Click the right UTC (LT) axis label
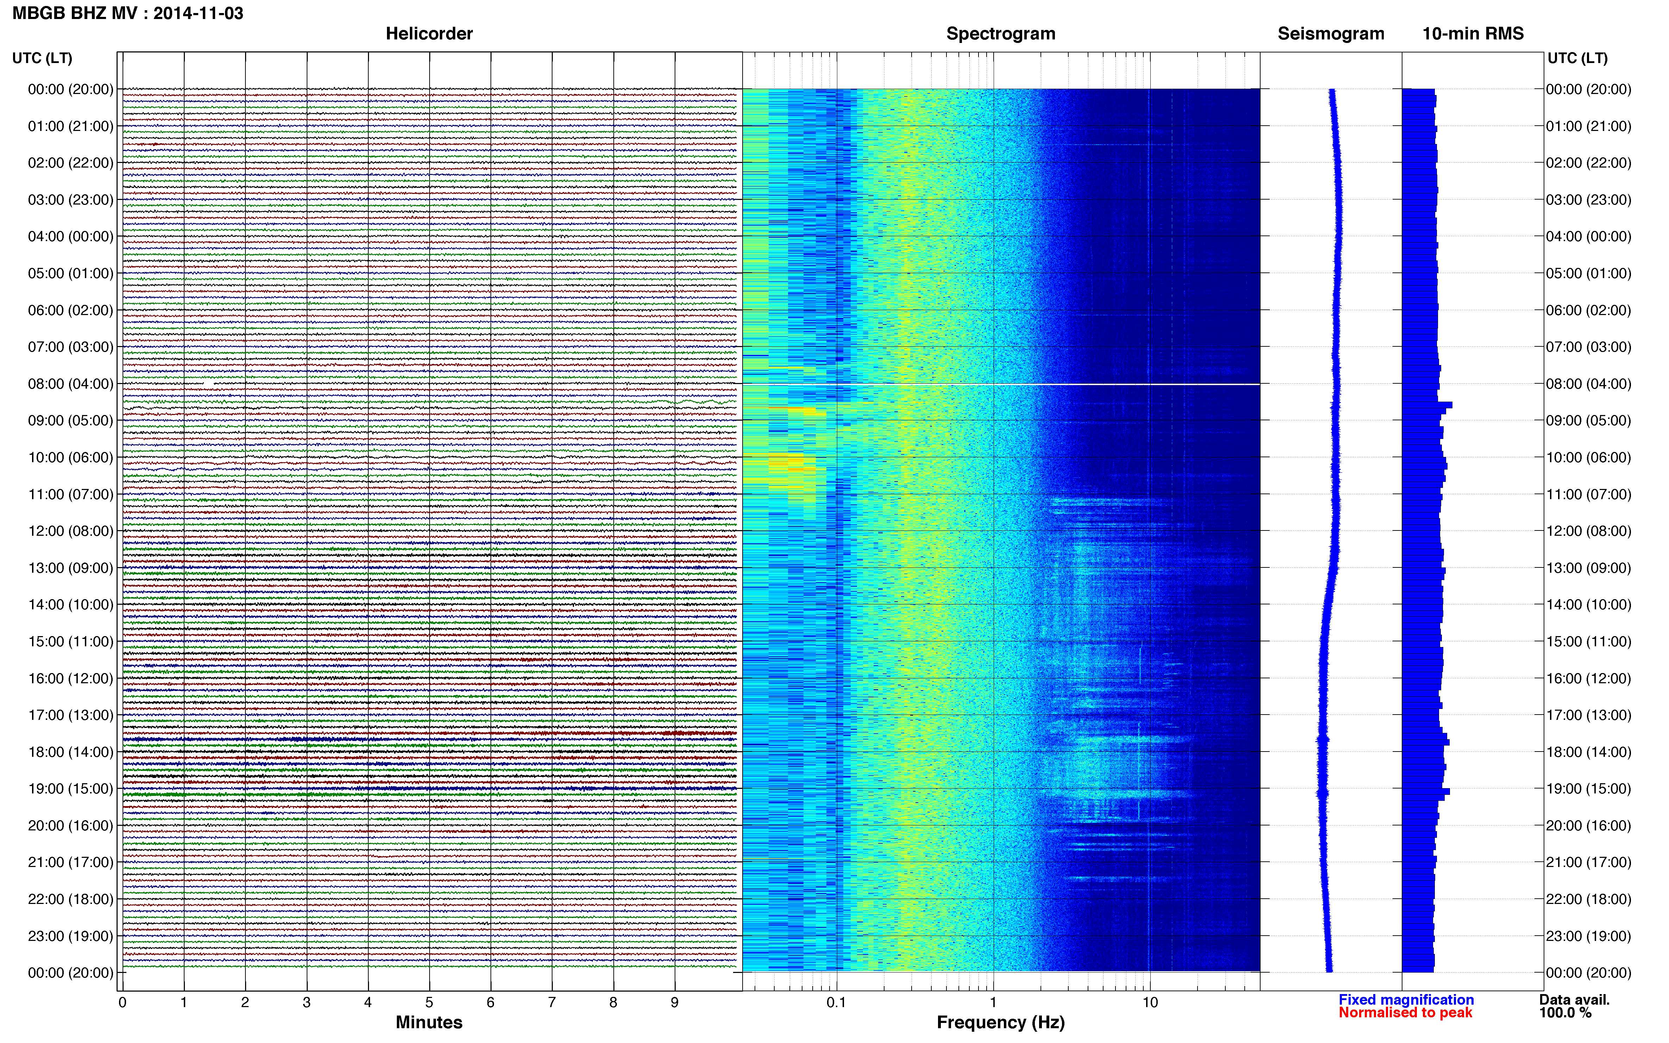 point(1577,58)
